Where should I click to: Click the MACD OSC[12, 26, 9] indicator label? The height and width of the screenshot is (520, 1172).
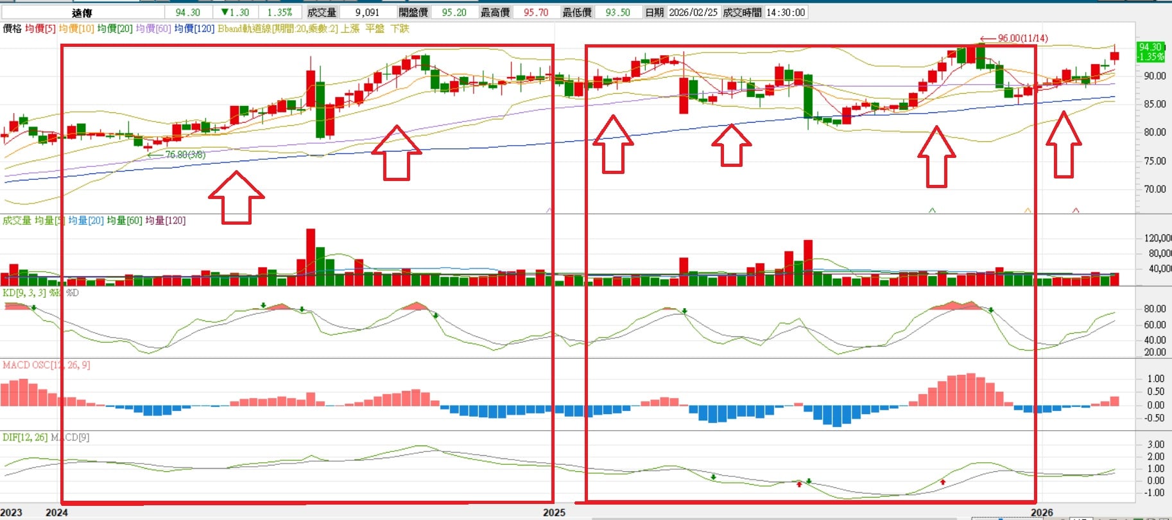[x=46, y=365]
